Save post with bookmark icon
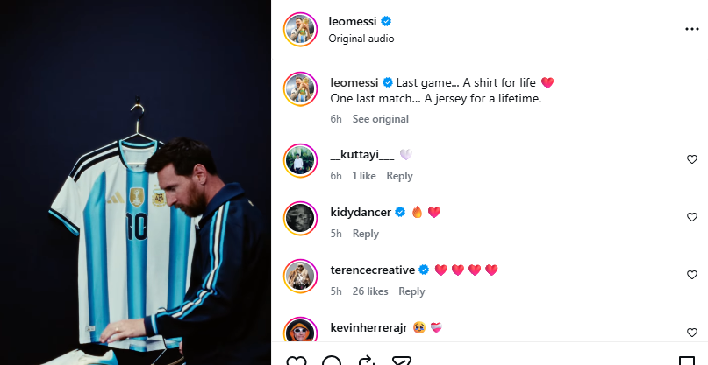The image size is (708, 365). pyautogui.click(x=687, y=361)
